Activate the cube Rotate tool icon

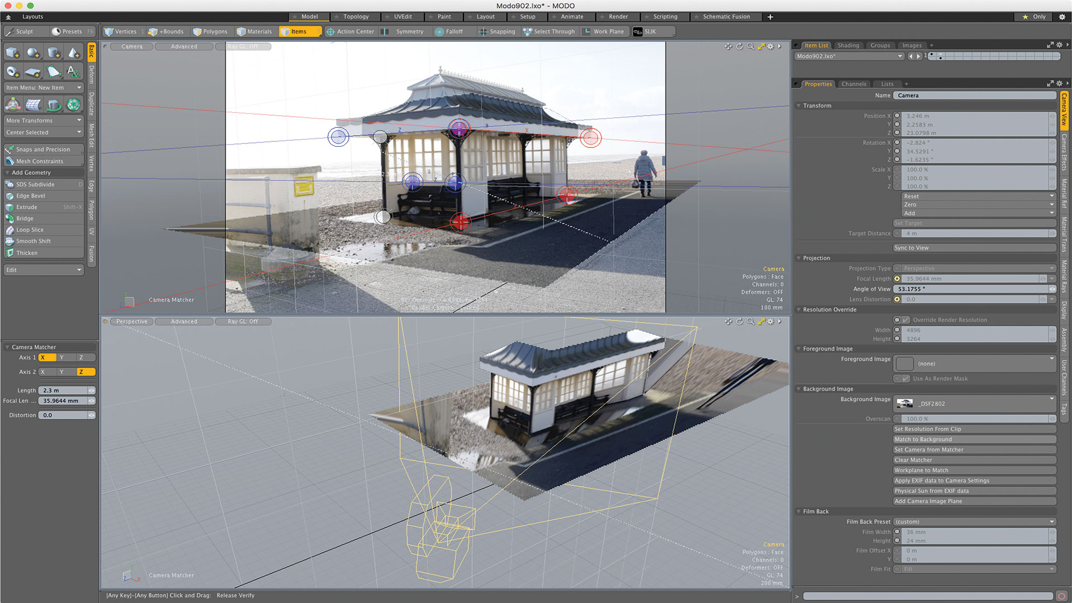[54, 104]
